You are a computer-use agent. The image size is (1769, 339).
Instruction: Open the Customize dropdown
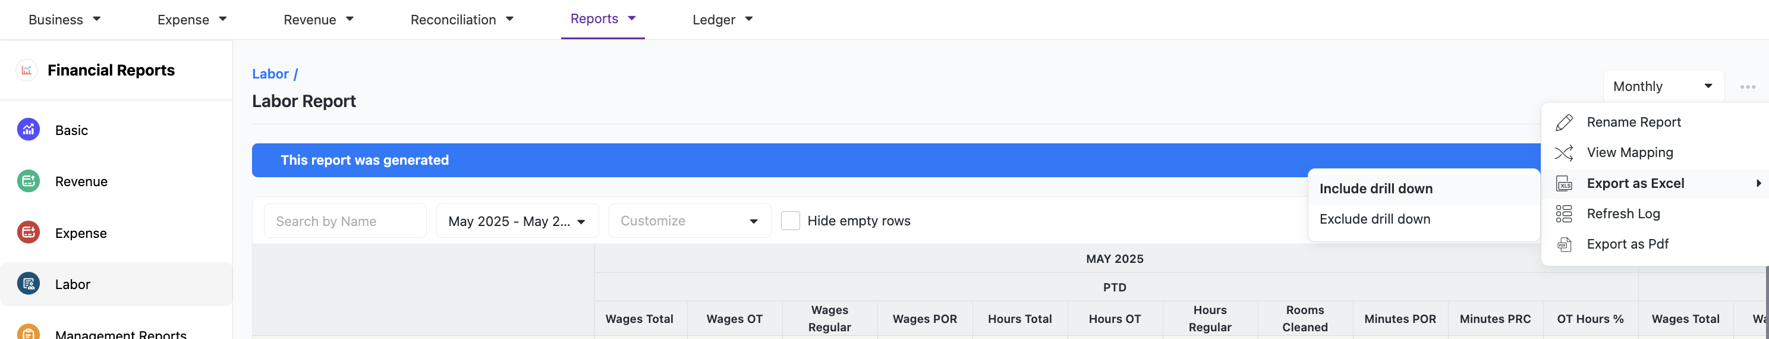(x=690, y=221)
